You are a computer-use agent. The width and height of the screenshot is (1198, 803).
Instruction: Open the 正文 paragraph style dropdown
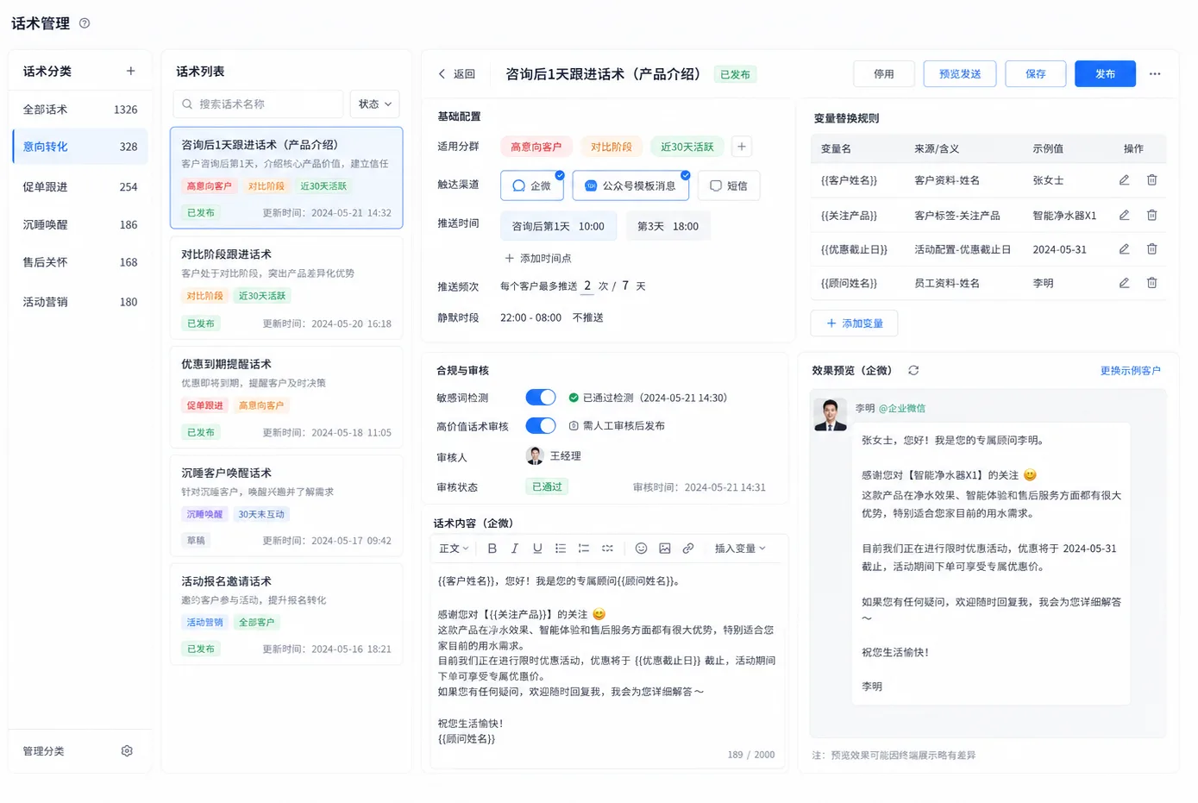click(454, 549)
